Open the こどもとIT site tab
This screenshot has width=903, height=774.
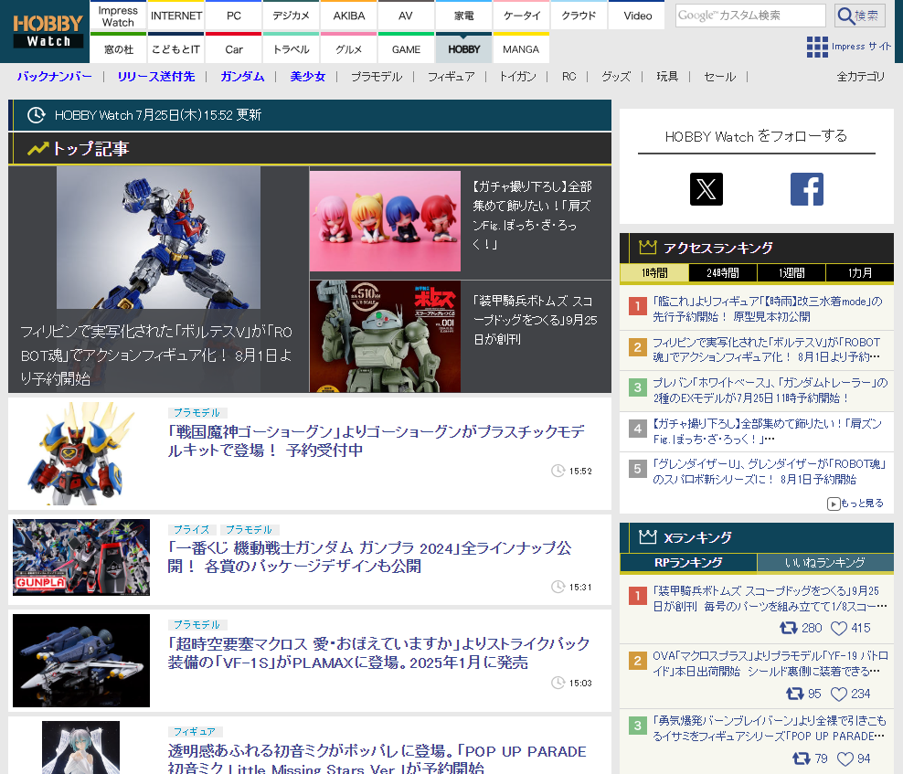[175, 49]
